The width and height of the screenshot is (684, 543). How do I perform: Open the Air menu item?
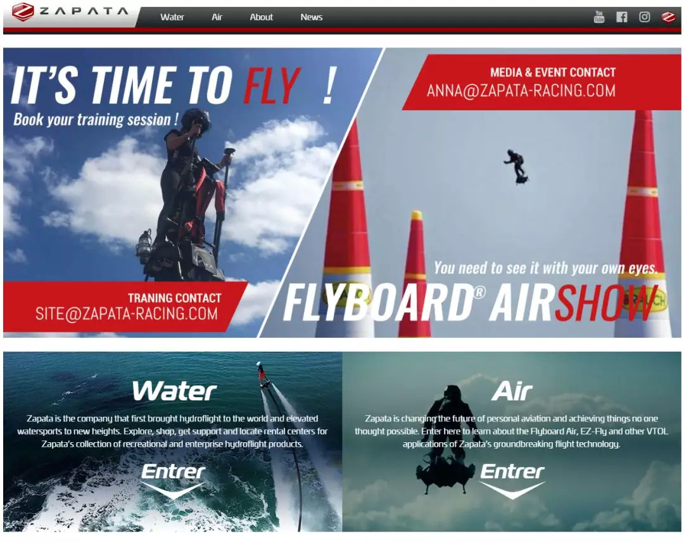coord(217,17)
